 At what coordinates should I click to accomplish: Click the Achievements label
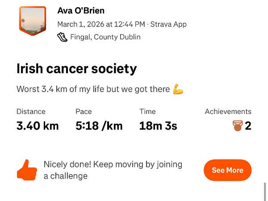(228, 112)
